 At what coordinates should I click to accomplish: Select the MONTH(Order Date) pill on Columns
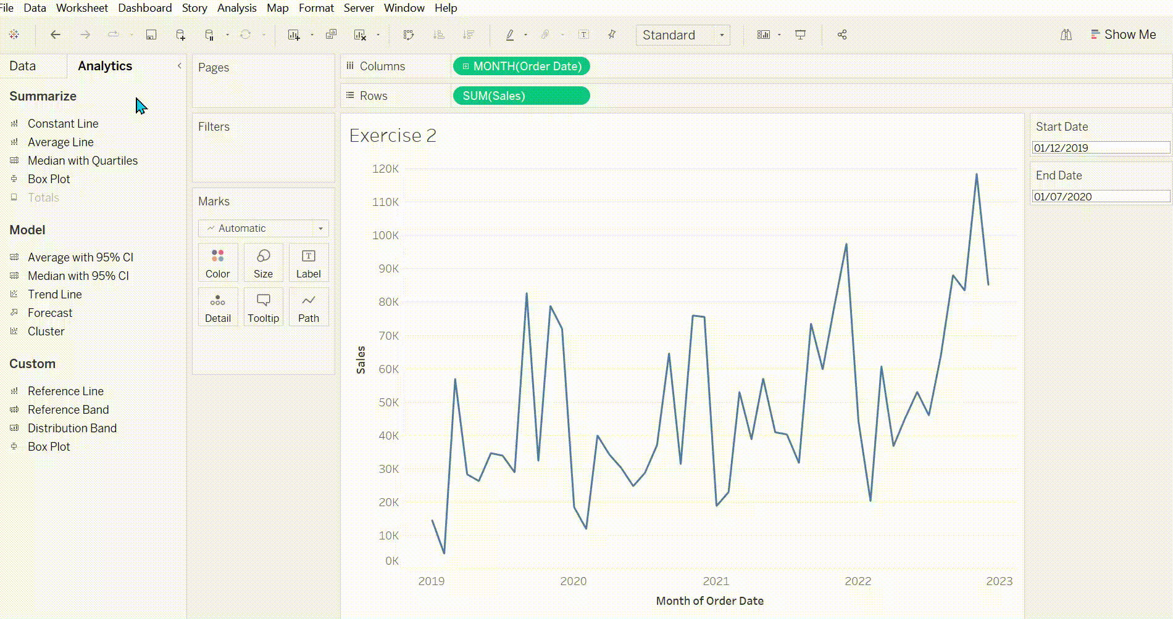point(521,66)
